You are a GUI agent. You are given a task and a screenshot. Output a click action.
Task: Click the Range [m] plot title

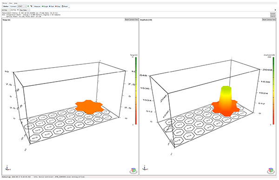(7, 20)
